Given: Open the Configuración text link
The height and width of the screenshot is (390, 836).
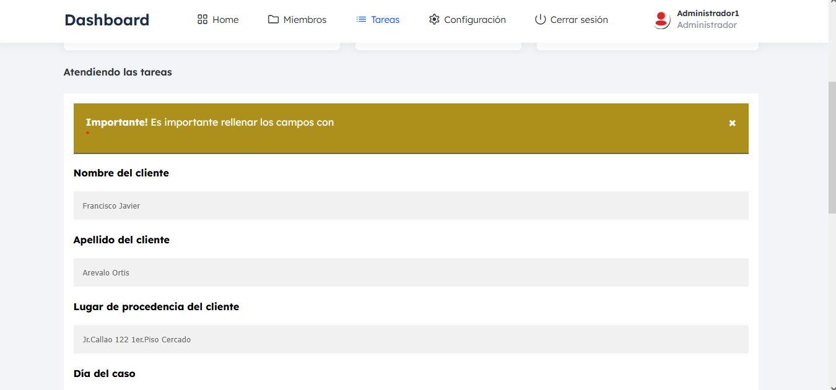Looking at the screenshot, I should tap(475, 20).
